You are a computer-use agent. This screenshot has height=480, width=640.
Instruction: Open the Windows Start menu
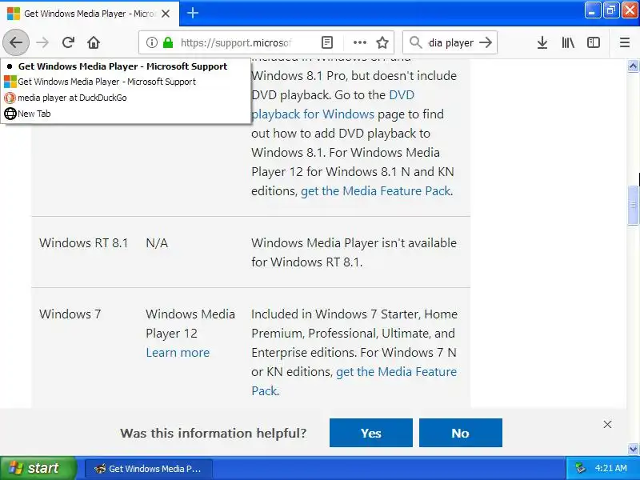click(38, 468)
